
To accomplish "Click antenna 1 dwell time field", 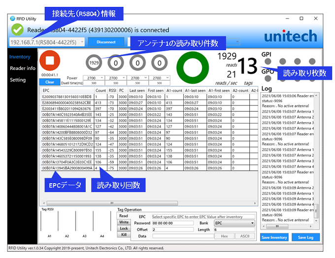I will coord(94,83).
